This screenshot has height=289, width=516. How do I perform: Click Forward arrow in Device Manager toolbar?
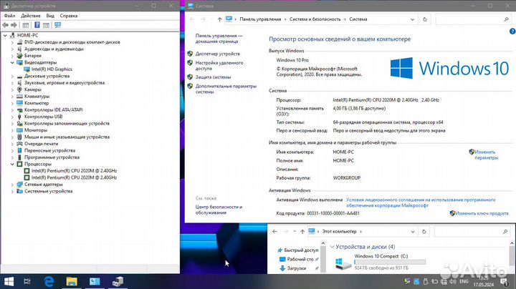point(14,25)
